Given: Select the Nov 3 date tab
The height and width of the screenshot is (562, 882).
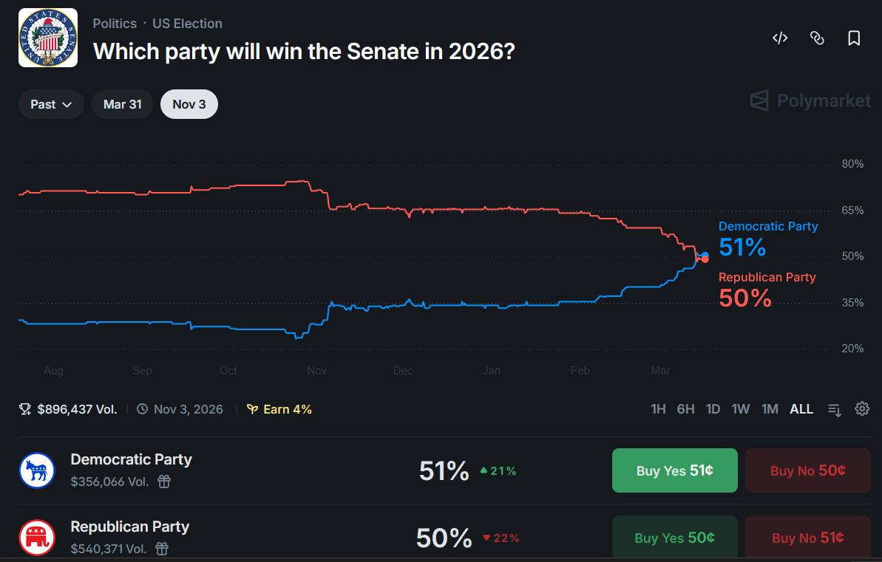Looking at the screenshot, I should tap(189, 104).
